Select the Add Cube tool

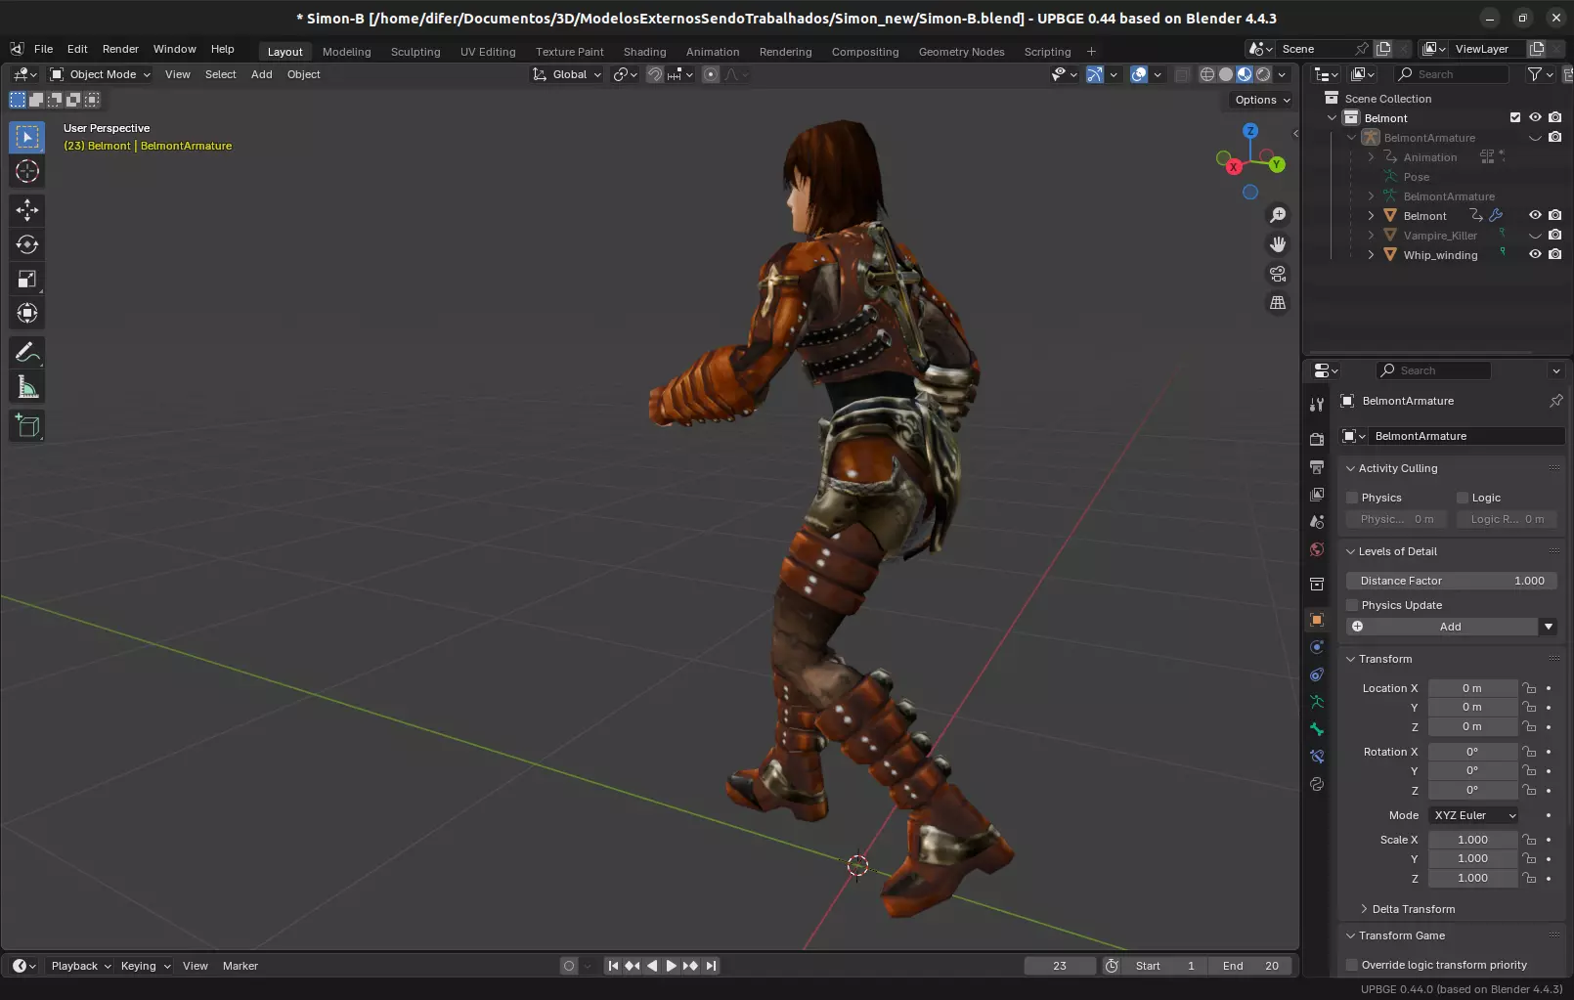[27, 426]
